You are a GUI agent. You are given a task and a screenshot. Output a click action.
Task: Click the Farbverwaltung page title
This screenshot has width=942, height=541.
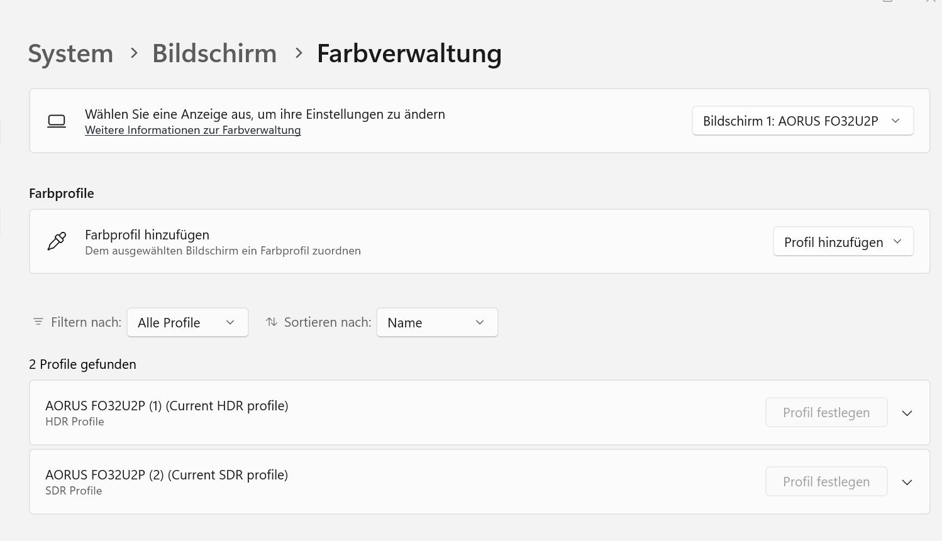pos(409,53)
